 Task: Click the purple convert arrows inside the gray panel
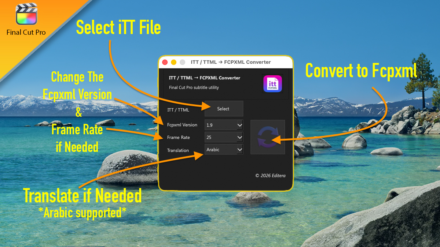point(268,137)
